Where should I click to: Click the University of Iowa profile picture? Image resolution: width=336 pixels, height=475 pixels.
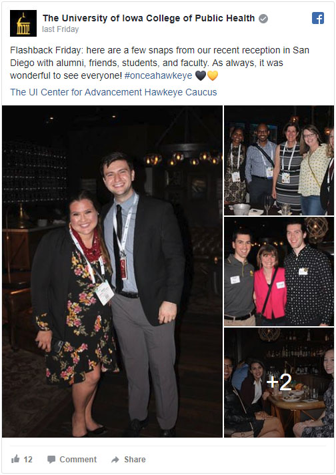click(x=23, y=23)
